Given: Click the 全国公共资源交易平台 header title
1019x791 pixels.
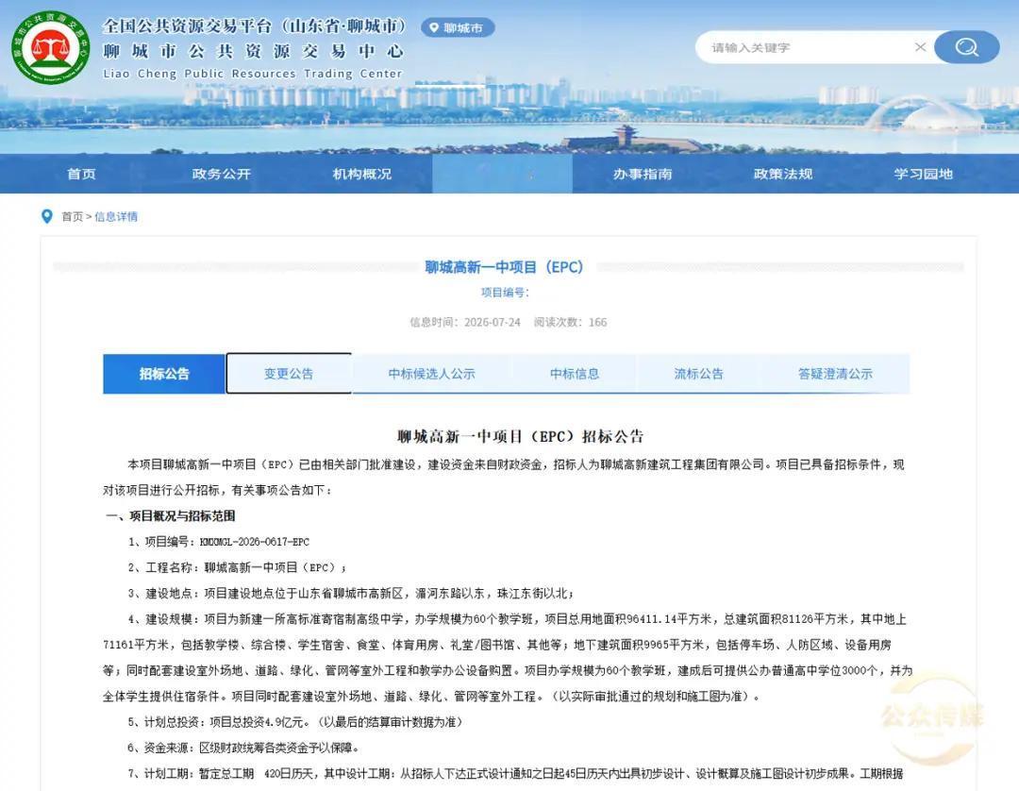Looking at the screenshot, I should click(x=254, y=26).
